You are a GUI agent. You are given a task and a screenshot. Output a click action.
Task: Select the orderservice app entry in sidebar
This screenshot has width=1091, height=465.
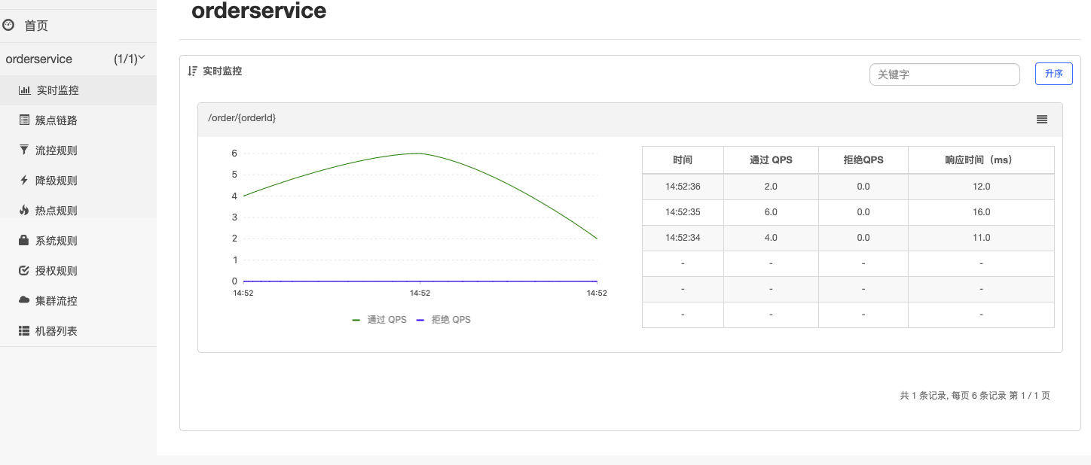38,59
